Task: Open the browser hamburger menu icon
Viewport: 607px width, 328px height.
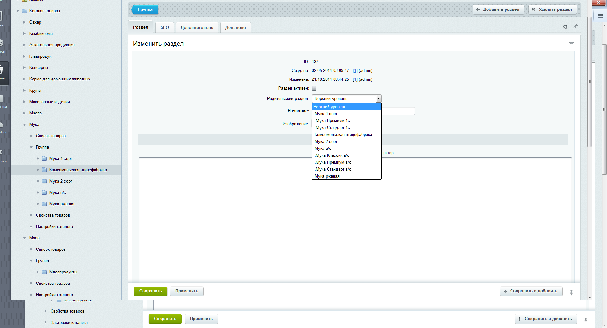Action: tap(600, 15)
